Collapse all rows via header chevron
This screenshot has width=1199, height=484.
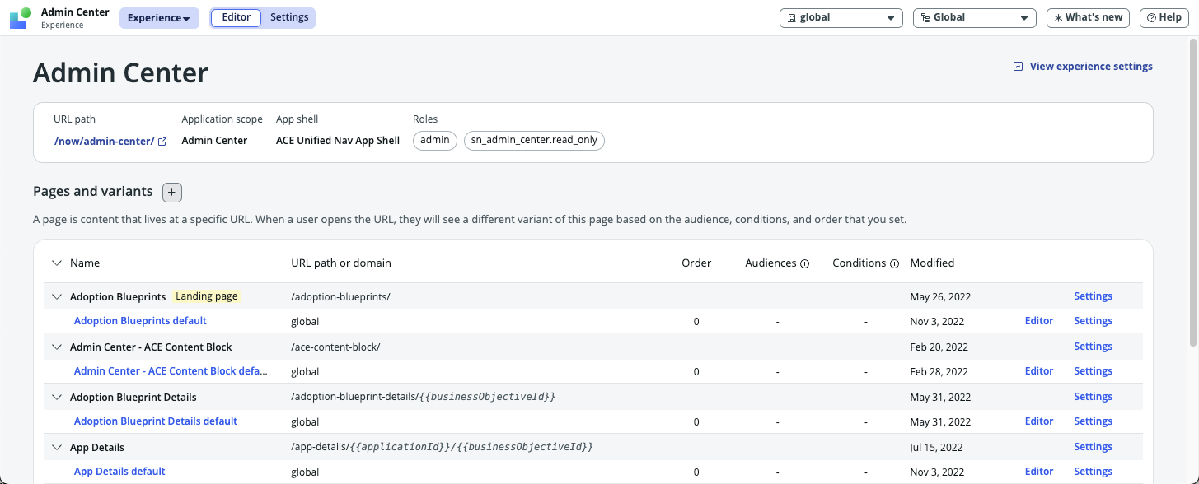[57, 263]
